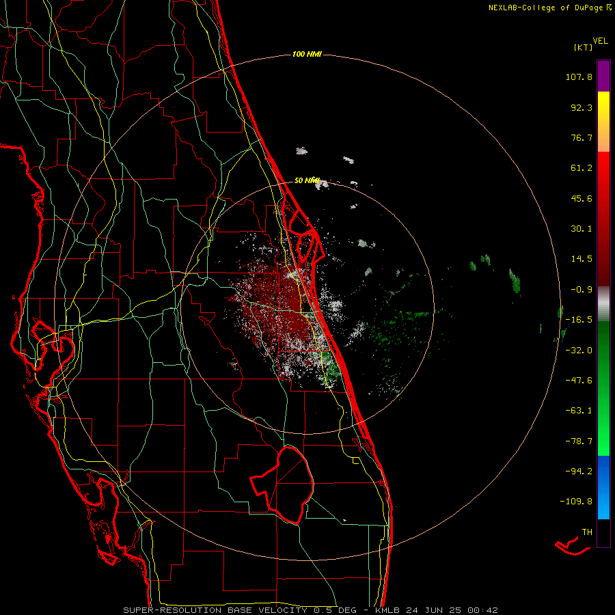Click the -94.2 value on velocity scale
The width and height of the screenshot is (615, 615).
pos(579,471)
